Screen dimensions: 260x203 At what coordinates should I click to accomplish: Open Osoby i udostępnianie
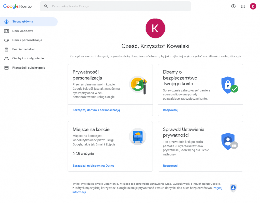pyautogui.click(x=28, y=58)
